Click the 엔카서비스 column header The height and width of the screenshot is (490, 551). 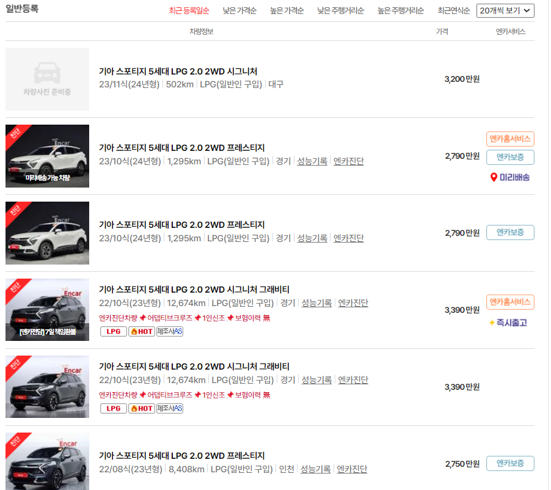pos(511,32)
